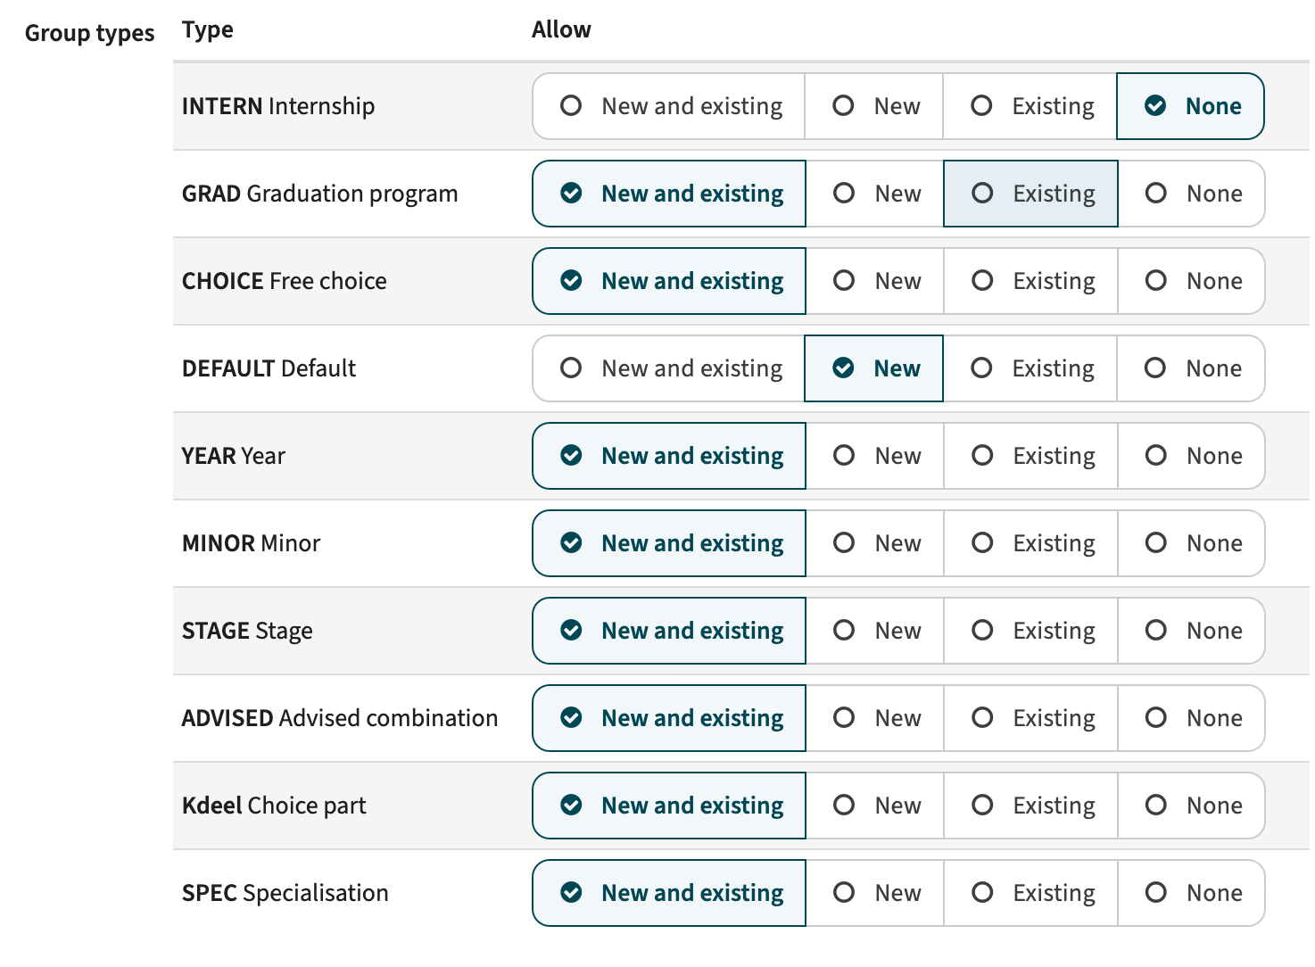Choose New for STAGE Stage row
Image resolution: width=1315 pixels, height=967 pixels.
pyautogui.click(x=874, y=631)
